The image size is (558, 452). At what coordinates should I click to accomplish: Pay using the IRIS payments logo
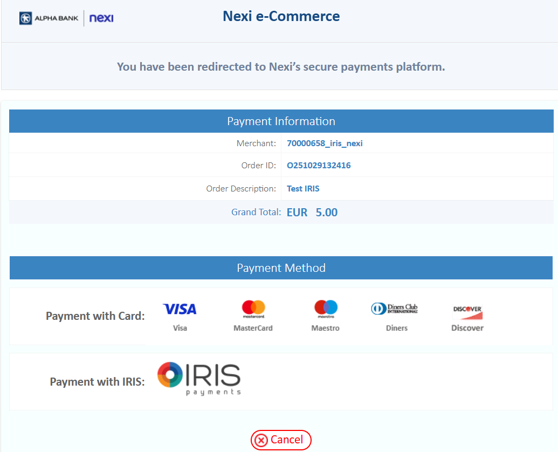click(199, 378)
